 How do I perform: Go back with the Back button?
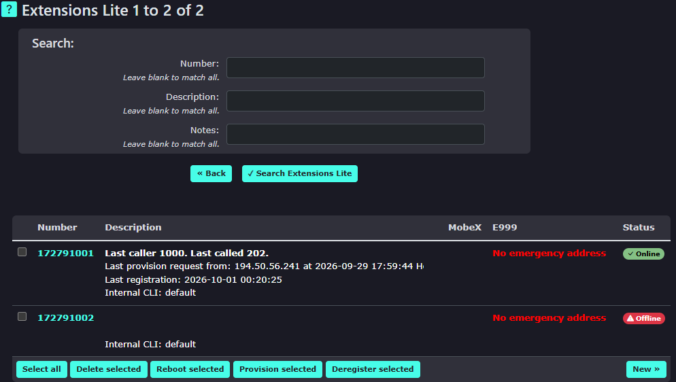[x=212, y=173]
